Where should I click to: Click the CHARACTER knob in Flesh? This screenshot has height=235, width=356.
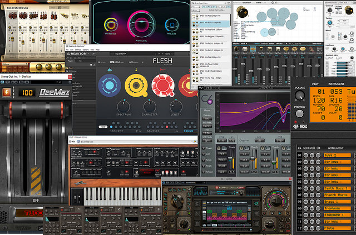pos(150,106)
